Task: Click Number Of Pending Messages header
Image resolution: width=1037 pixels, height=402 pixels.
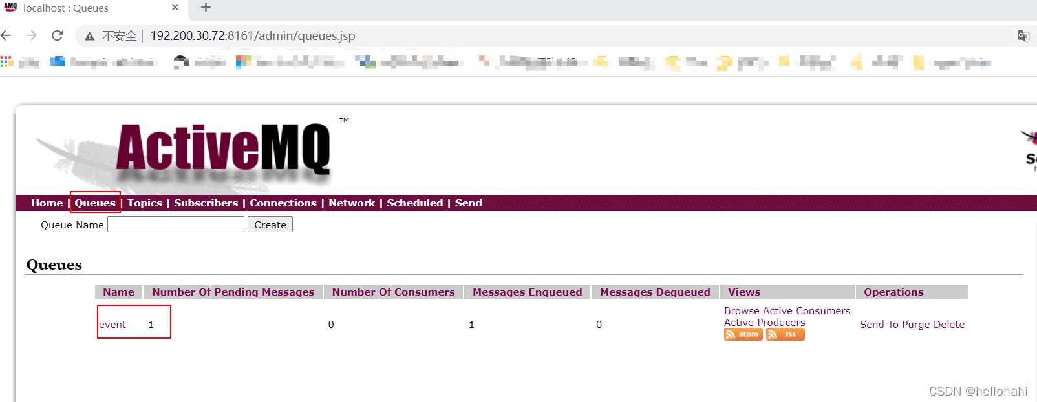Action: (x=233, y=292)
